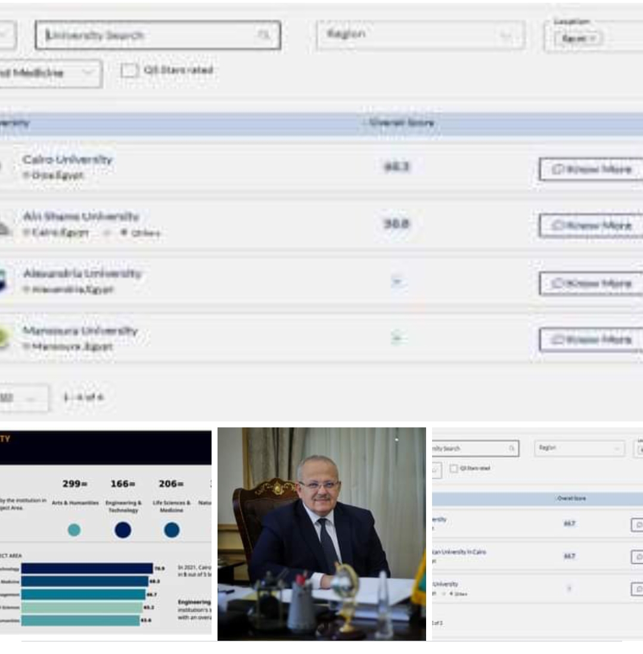This screenshot has width=643, height=654.
Task: Sort by the Overall Score column header
Action: (400, 123)
